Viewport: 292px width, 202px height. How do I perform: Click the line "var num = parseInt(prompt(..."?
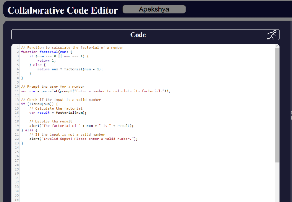click(96, 91)
